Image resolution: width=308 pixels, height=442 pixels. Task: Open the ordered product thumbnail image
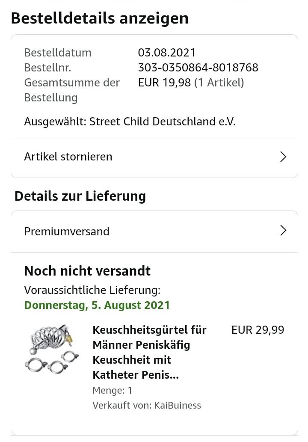[50, 349]
